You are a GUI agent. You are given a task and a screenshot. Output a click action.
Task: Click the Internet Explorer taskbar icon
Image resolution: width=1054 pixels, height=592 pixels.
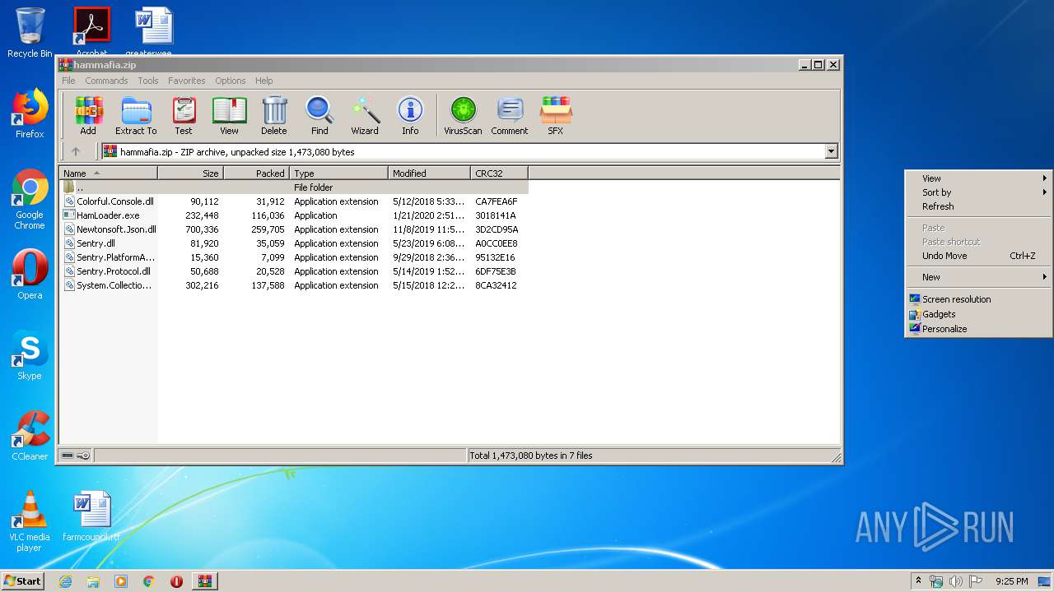[x=65, y=581]
